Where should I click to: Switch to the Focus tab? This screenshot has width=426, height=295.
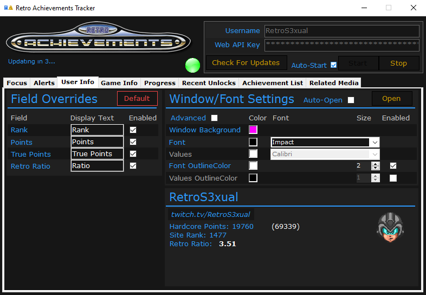click(x=17, y=83)
